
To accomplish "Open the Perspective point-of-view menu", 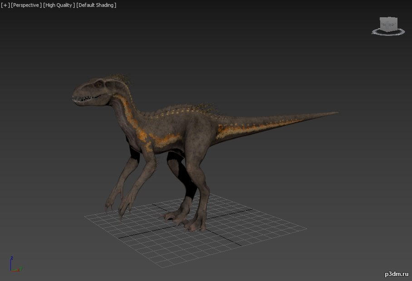I will (x=26, y=5).
